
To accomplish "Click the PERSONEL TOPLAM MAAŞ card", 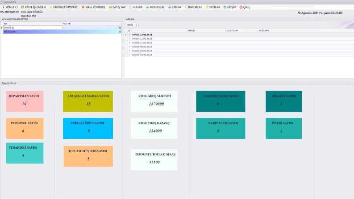I will point(154,160).
